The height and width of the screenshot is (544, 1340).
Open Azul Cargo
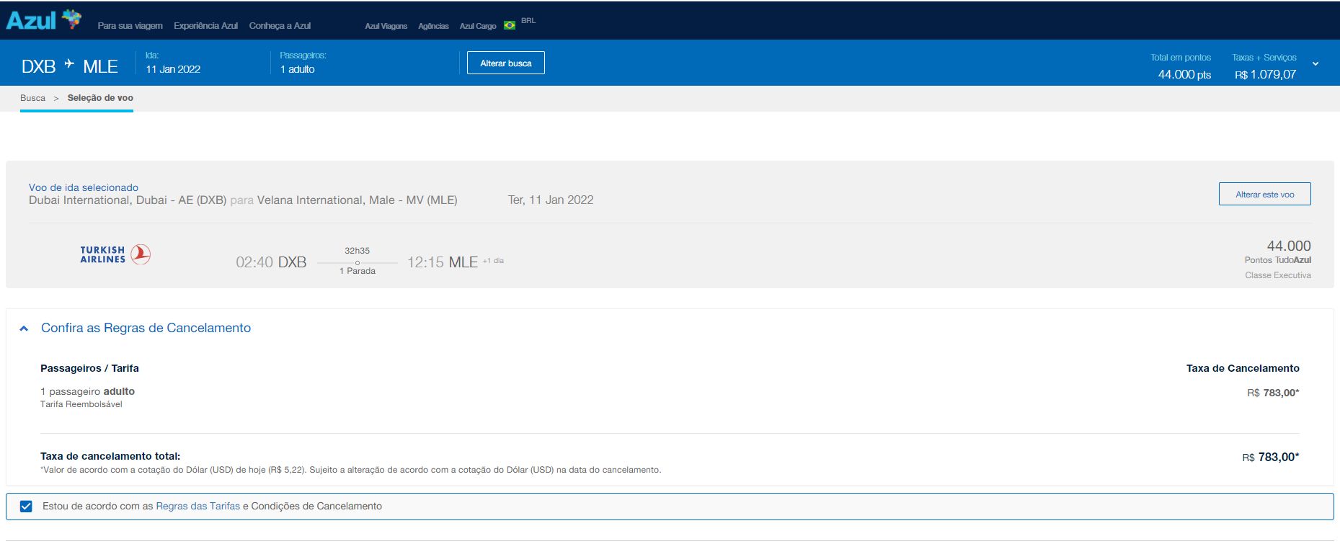coord(478,26)
